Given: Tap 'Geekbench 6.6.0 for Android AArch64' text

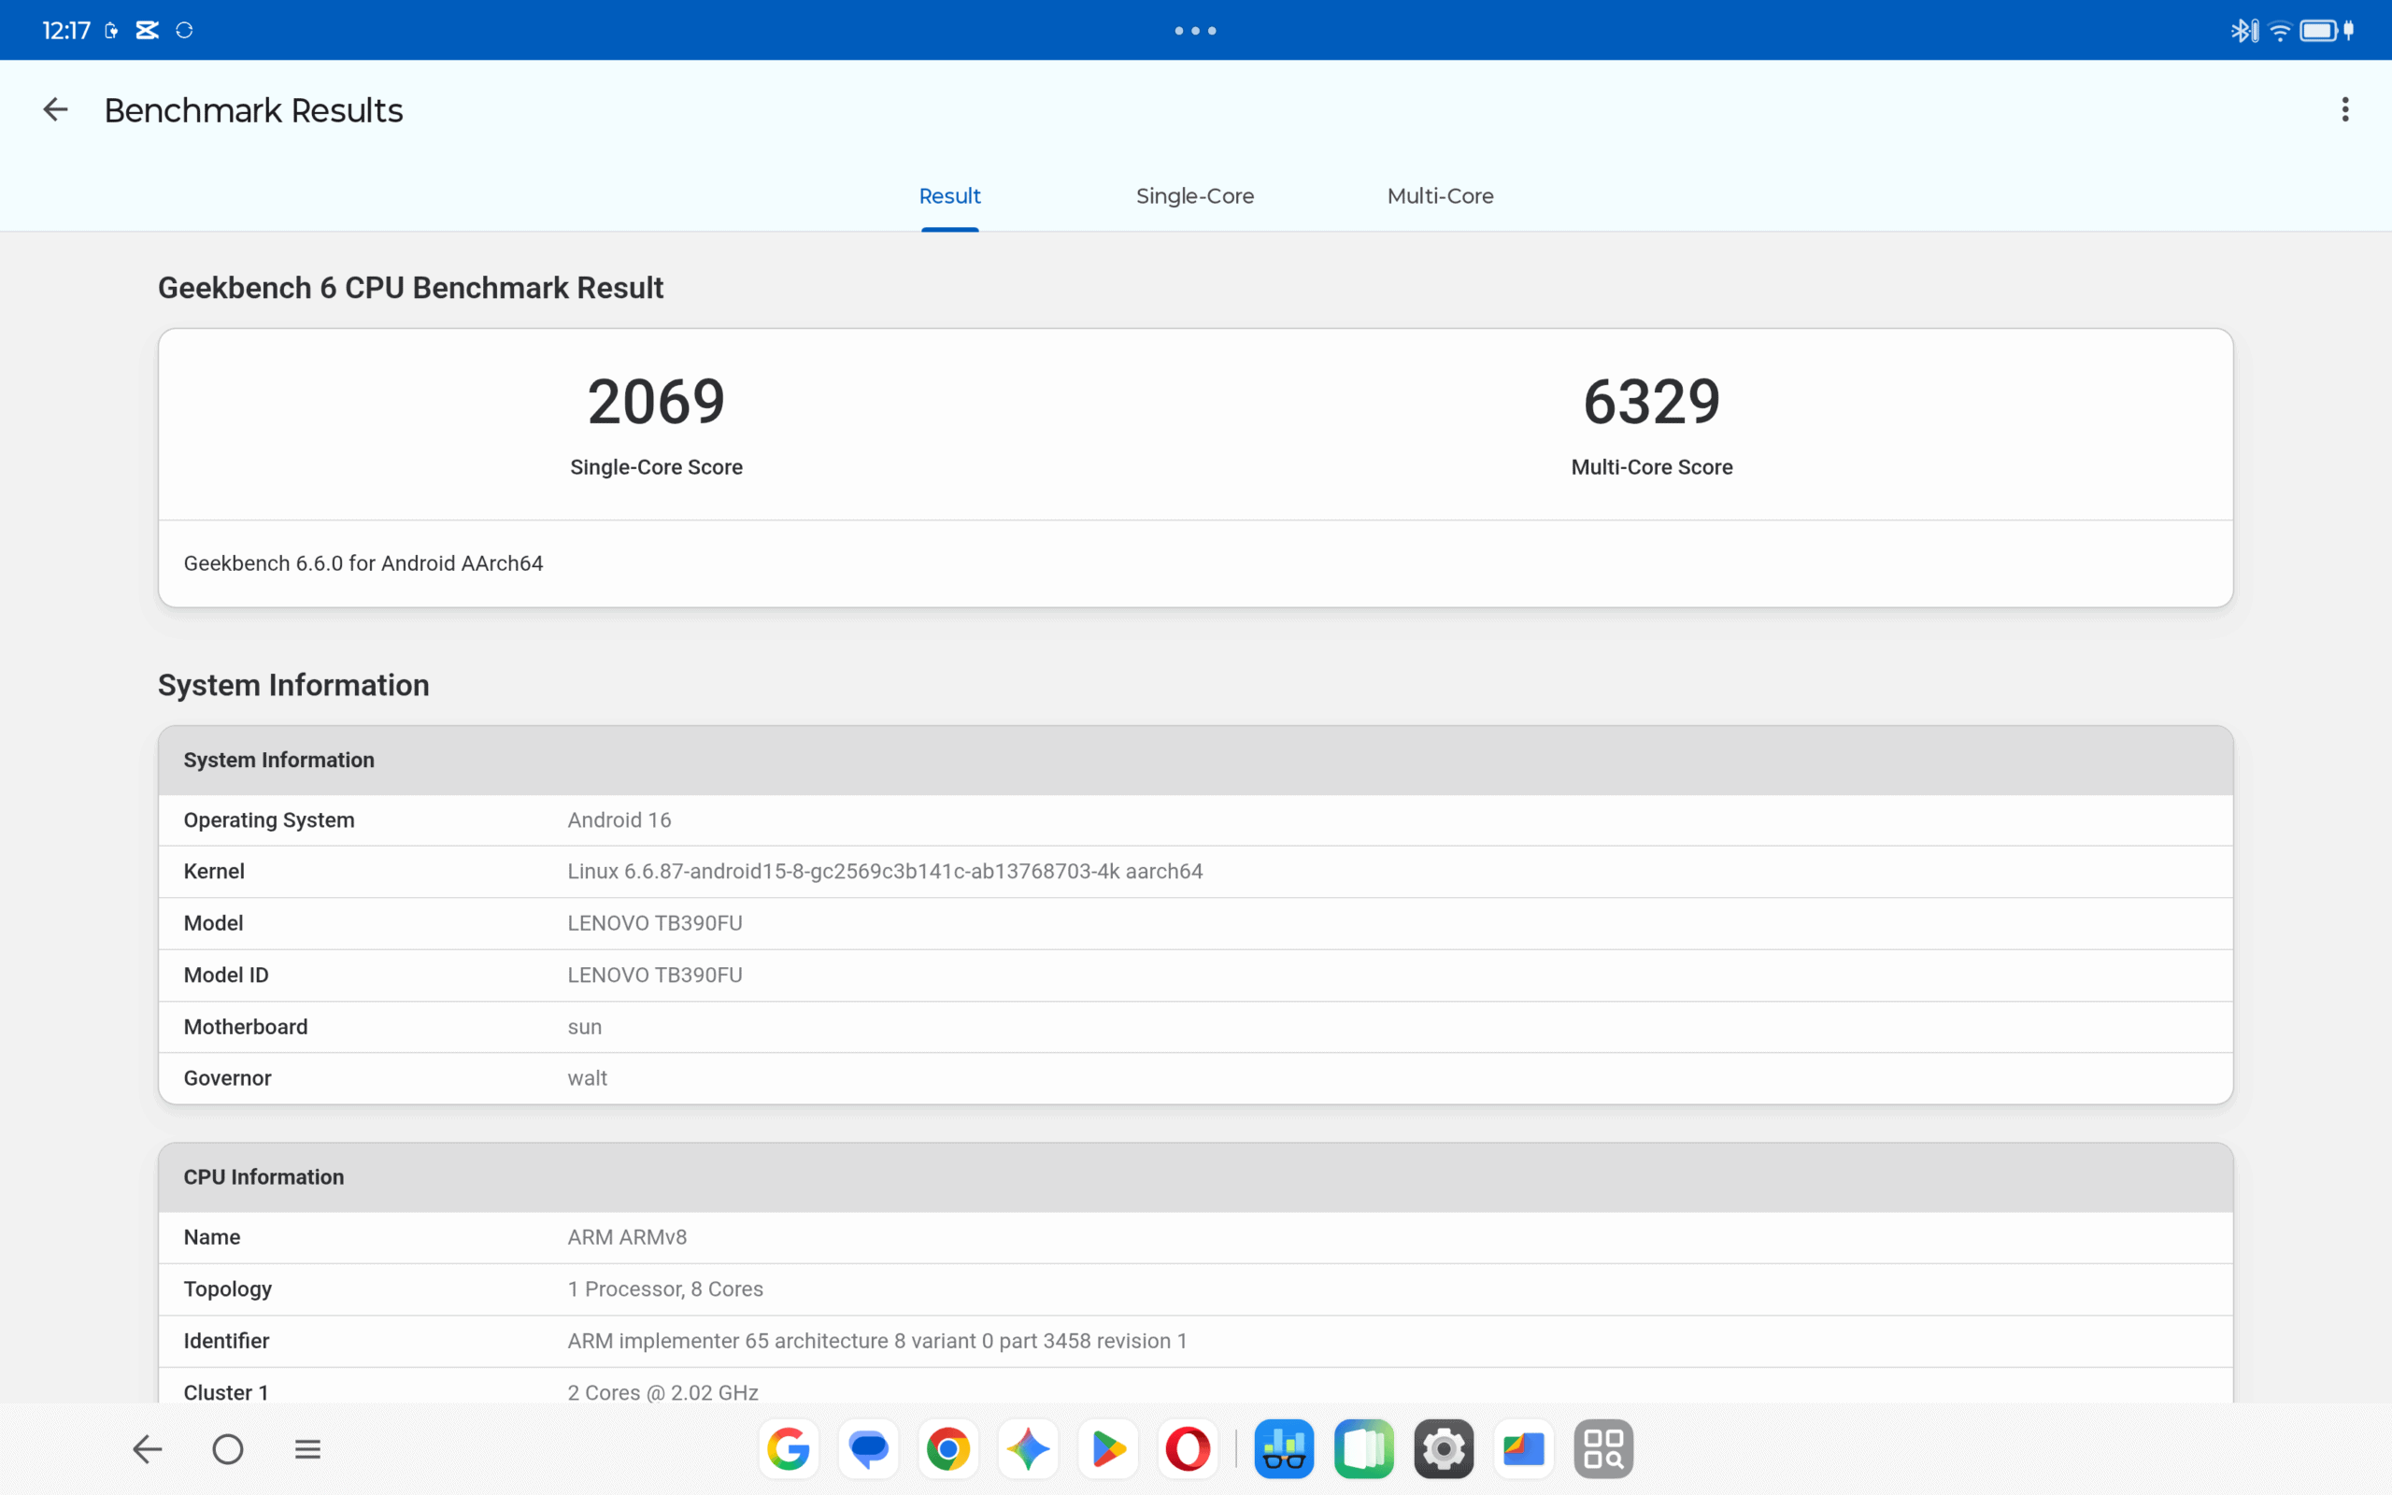Looking at the screenshot, I should [x=363, y=563].
